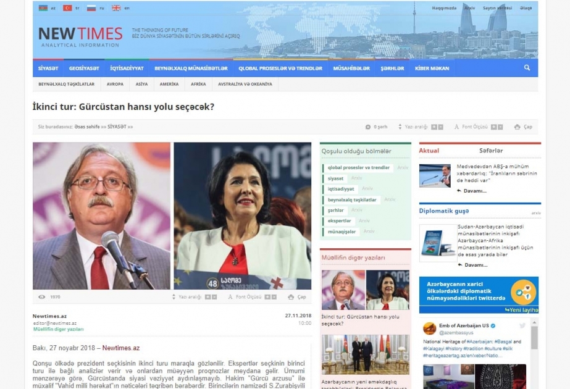
Task: Select the AVROPA submenu item
Action: [115, 84]
